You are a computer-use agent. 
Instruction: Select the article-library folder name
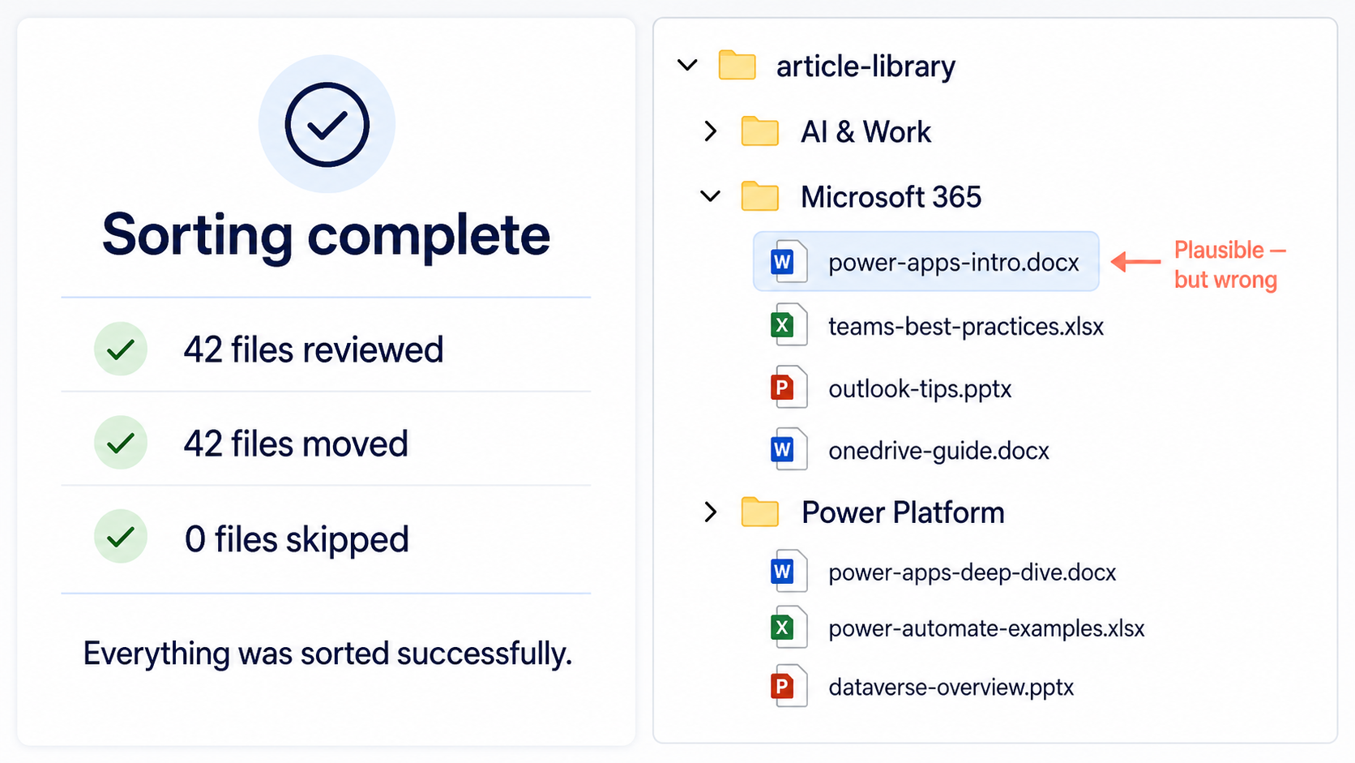click(x=866, y=66)
